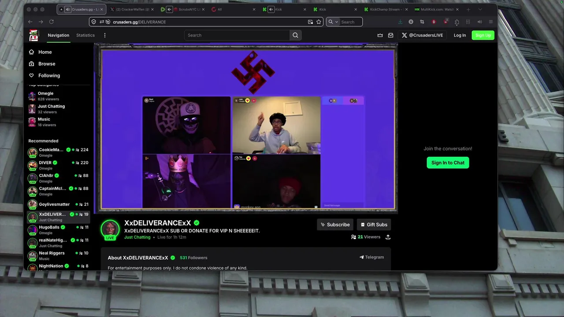Screen dimensions: 564x317
Task: Open site permissions icon in the address bar
Action: tap(102, 22)
